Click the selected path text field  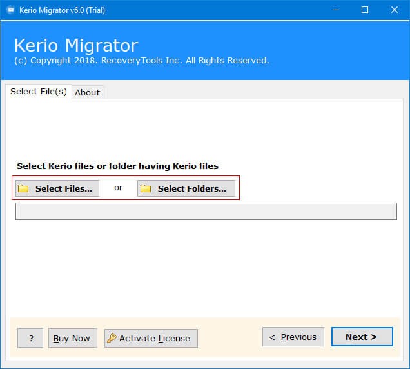pyautogui.click(x=206, y=211)
